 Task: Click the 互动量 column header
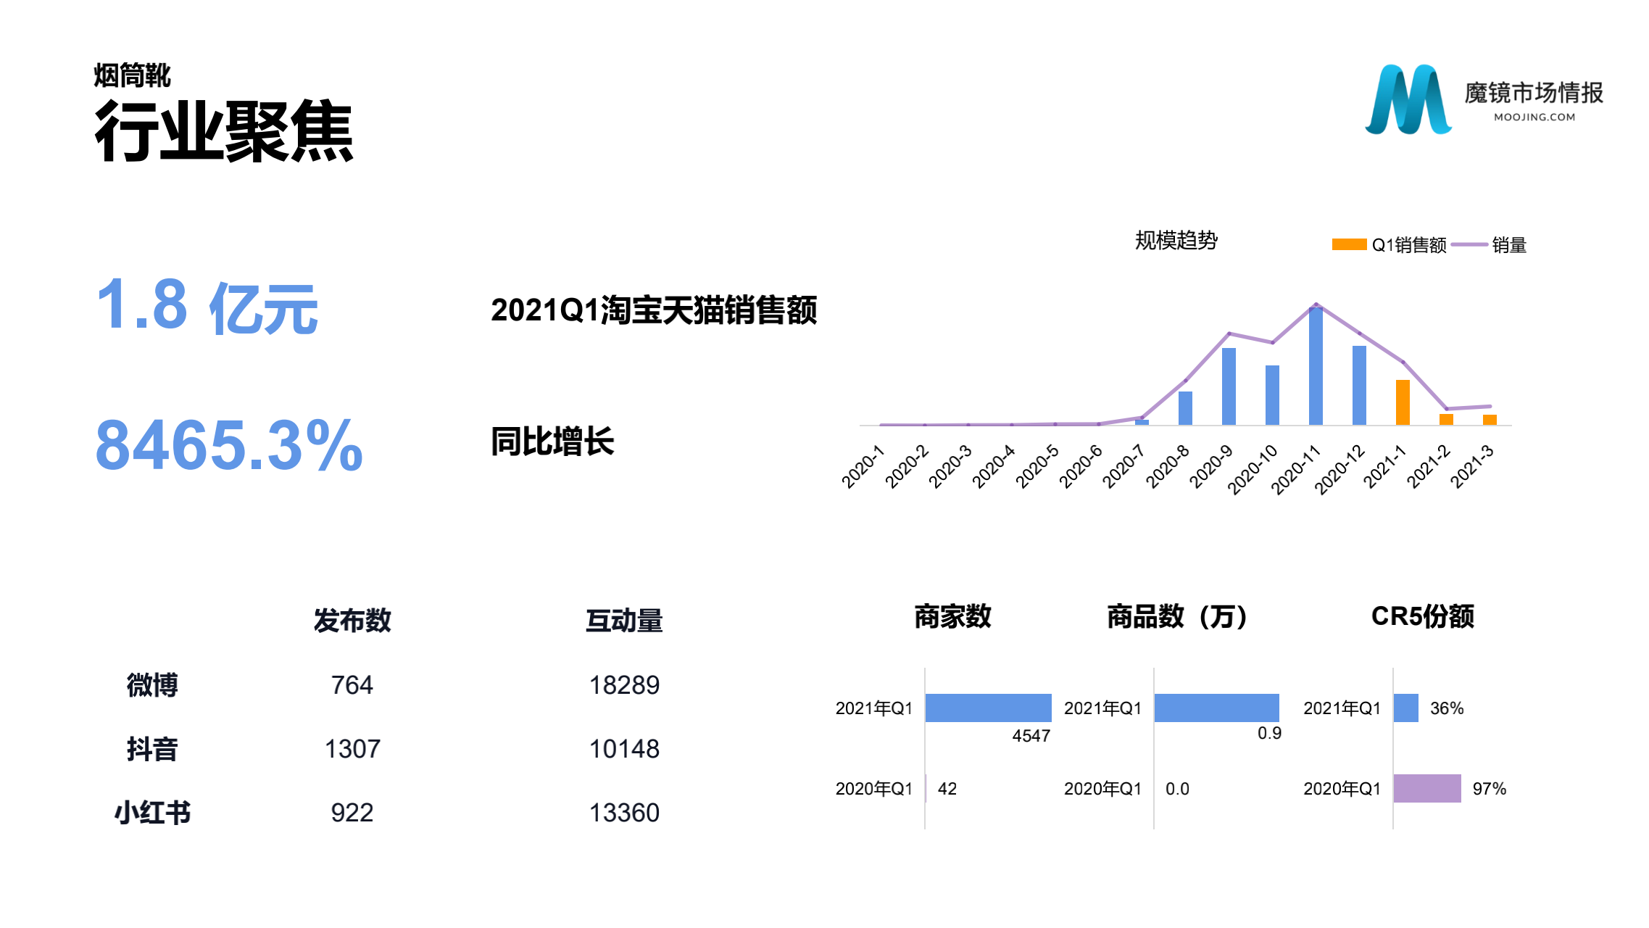pyautogui.click(x=624, y=621)
